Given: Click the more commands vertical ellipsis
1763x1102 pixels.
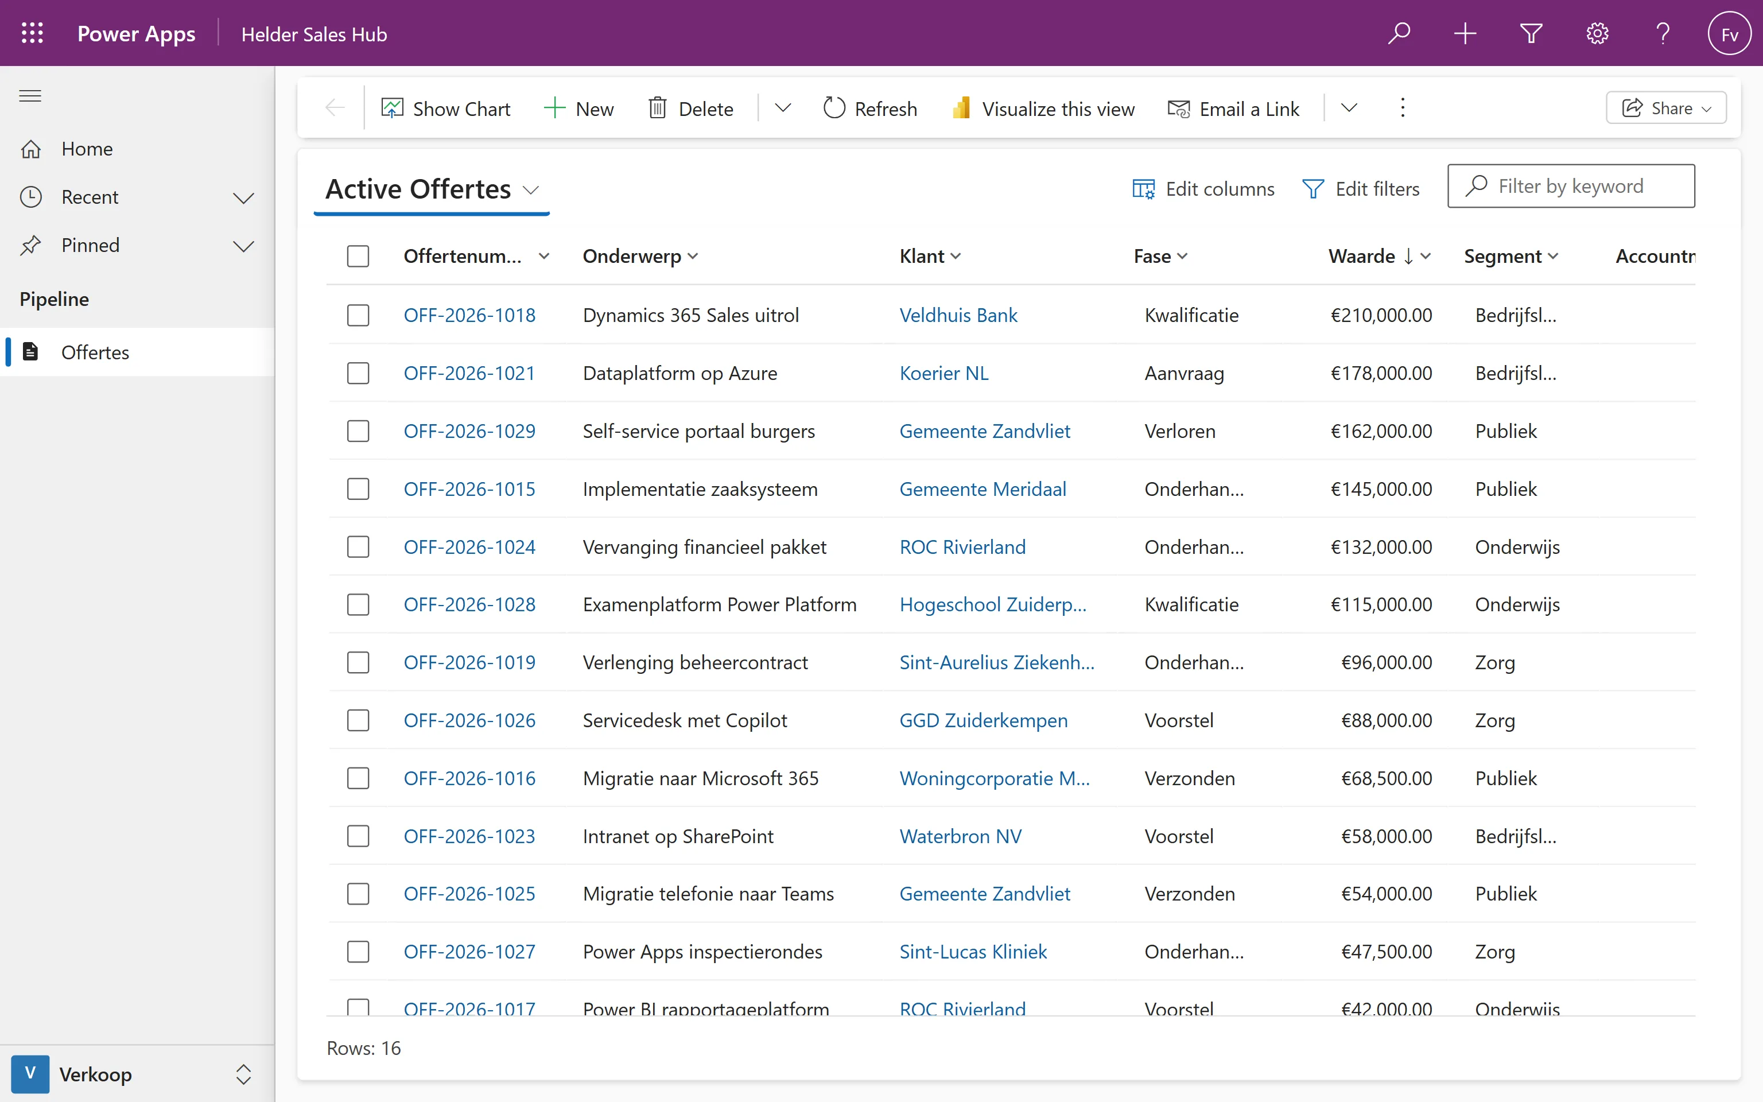Looking at the screenshot, I should click(1403, 108).
